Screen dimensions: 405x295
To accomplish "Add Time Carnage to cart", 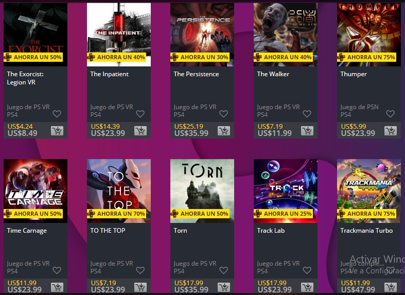I will coord(57,287).
